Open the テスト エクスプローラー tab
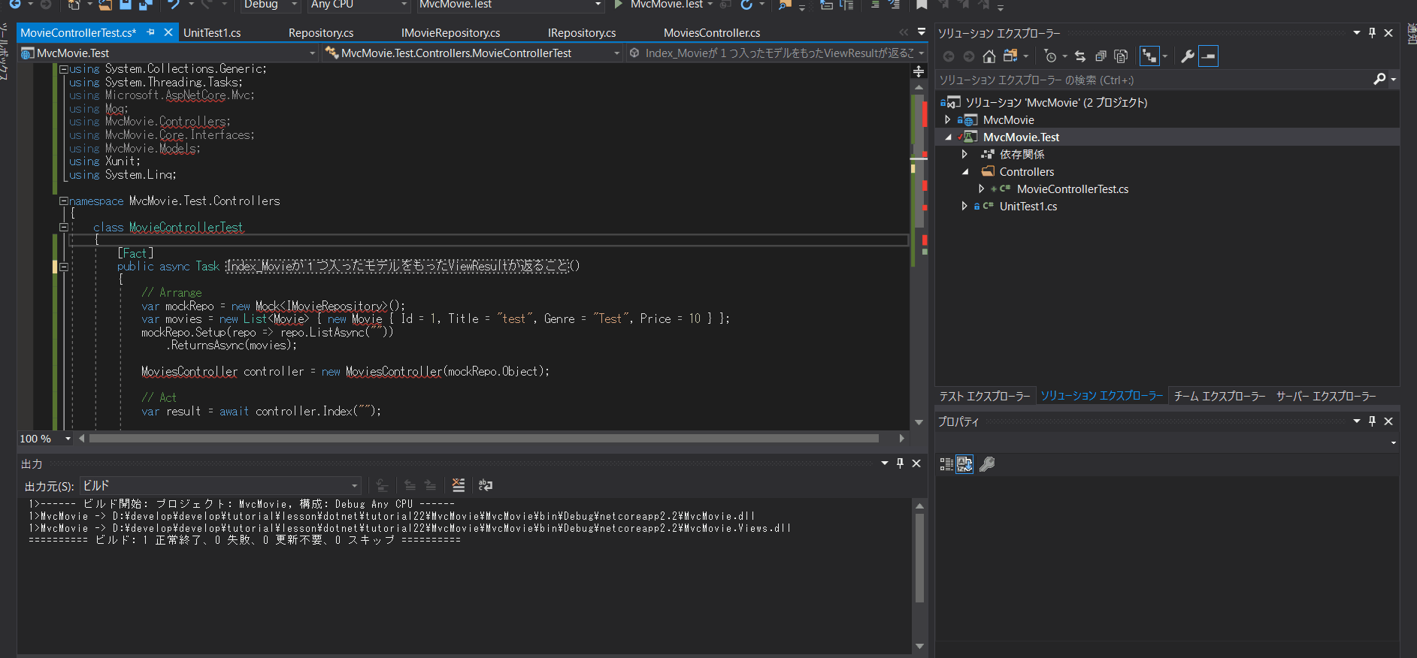Screen dimensions: 1417x658 point(984,396)
